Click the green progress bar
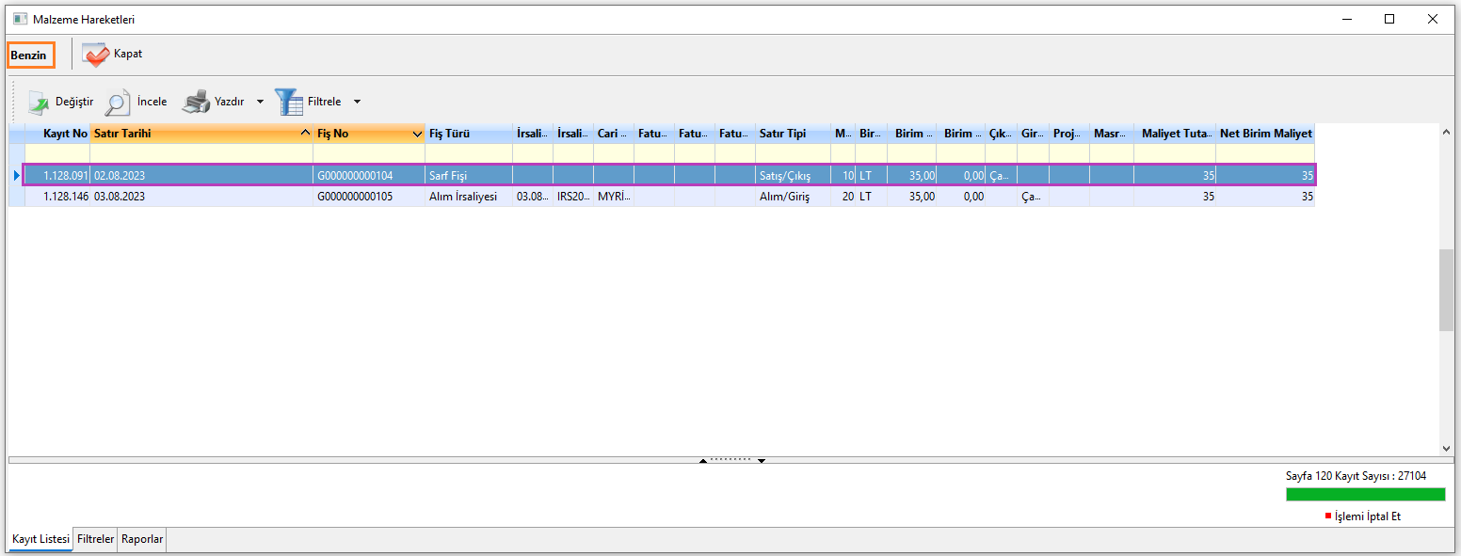Viewport: 1461px width, 556px height. tap(1365, 495)
